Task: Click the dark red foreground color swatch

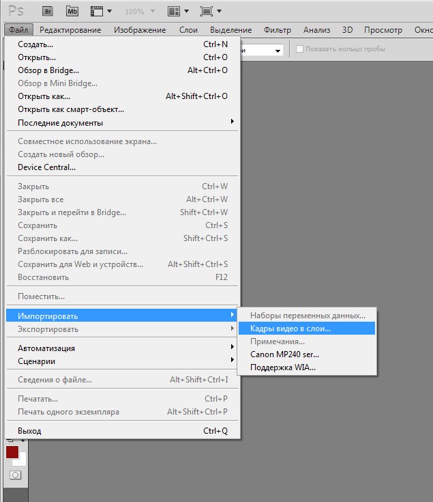Action: (x=12, y=452)
